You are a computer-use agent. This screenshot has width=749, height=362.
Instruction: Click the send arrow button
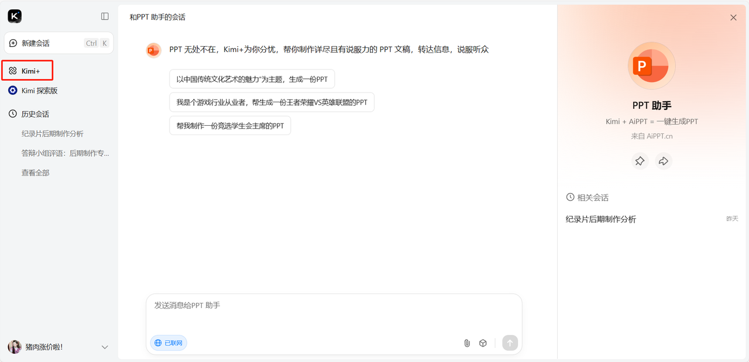pos(510,343)
